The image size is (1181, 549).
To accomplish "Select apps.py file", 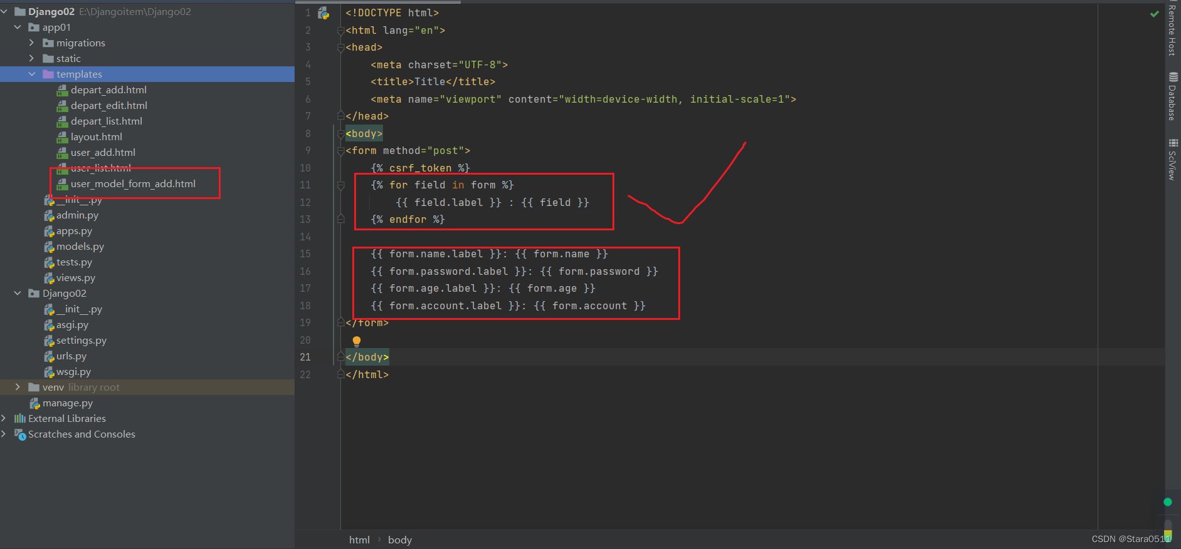I will (74, 230).
